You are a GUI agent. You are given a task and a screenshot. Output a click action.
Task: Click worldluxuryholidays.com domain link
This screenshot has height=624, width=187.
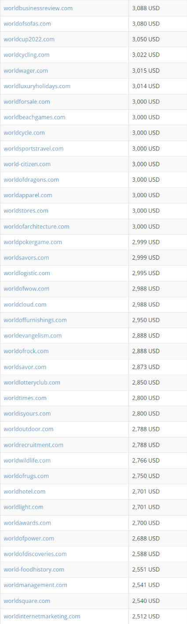[37, 86]
